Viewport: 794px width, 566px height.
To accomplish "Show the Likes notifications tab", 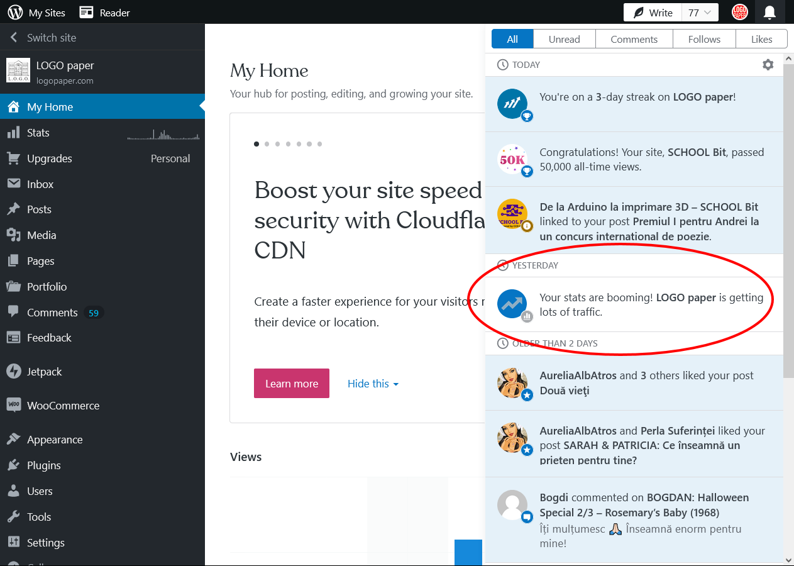I will pos(761,39).
